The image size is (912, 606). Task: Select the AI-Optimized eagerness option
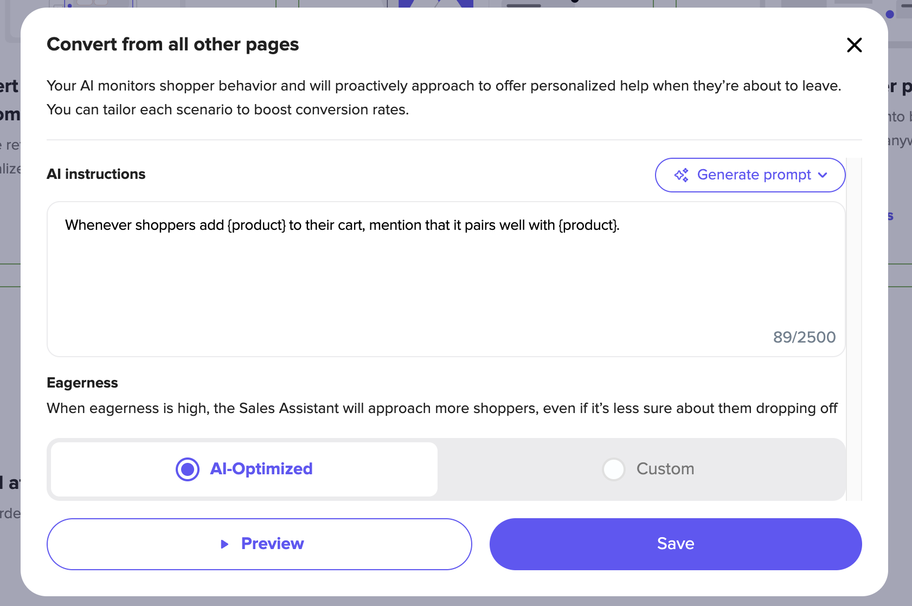(244, 469)
